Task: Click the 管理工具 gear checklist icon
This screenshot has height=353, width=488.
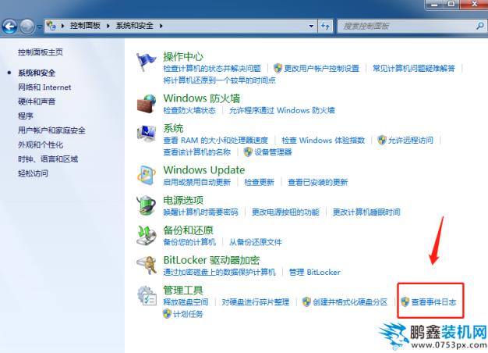Action: click(147, 296)
